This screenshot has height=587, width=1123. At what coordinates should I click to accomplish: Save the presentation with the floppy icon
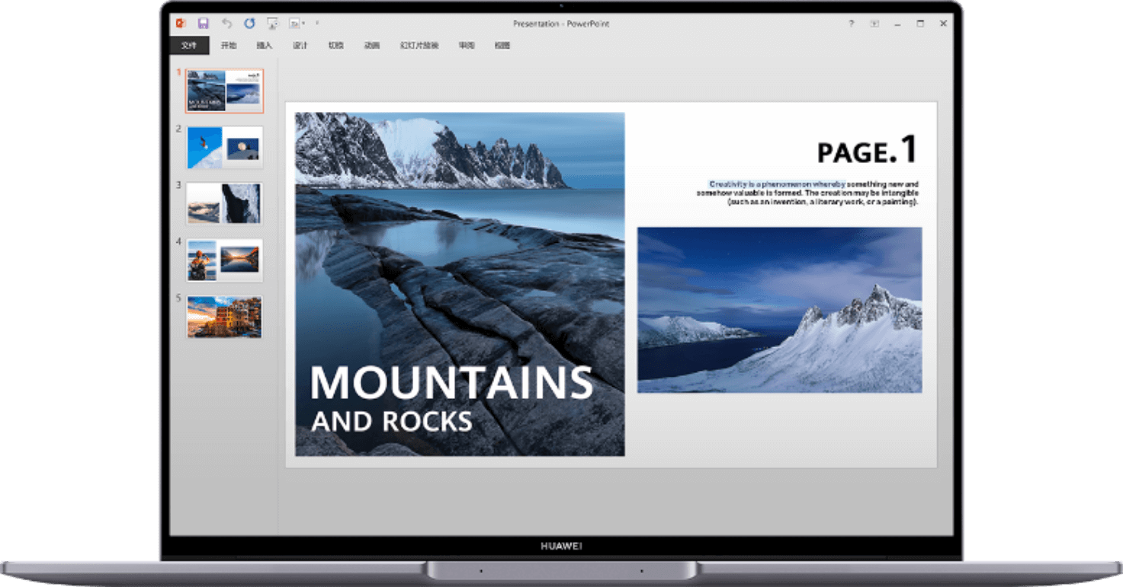[203, 24]
